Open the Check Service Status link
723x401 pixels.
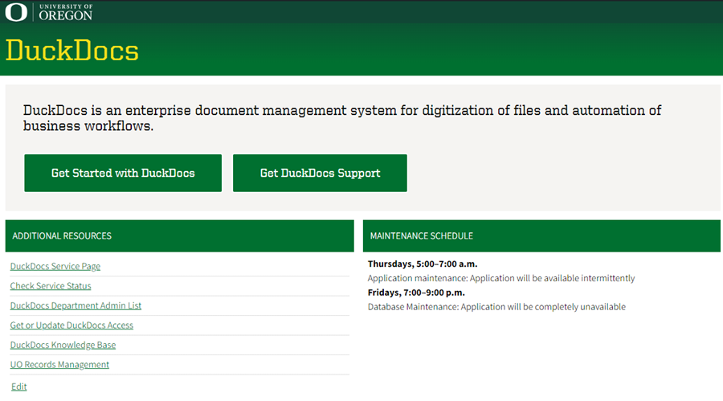coord(51,286)
